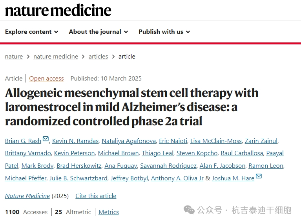Expand the Explore content menu
The width and height of the screenshot is (301, 222).
point(31,32)
